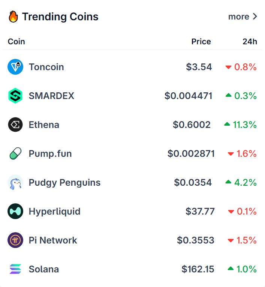This screenshot has width=265, height=287.
Task: Click the Hyperliquid coin name
Action: point(55,212)
